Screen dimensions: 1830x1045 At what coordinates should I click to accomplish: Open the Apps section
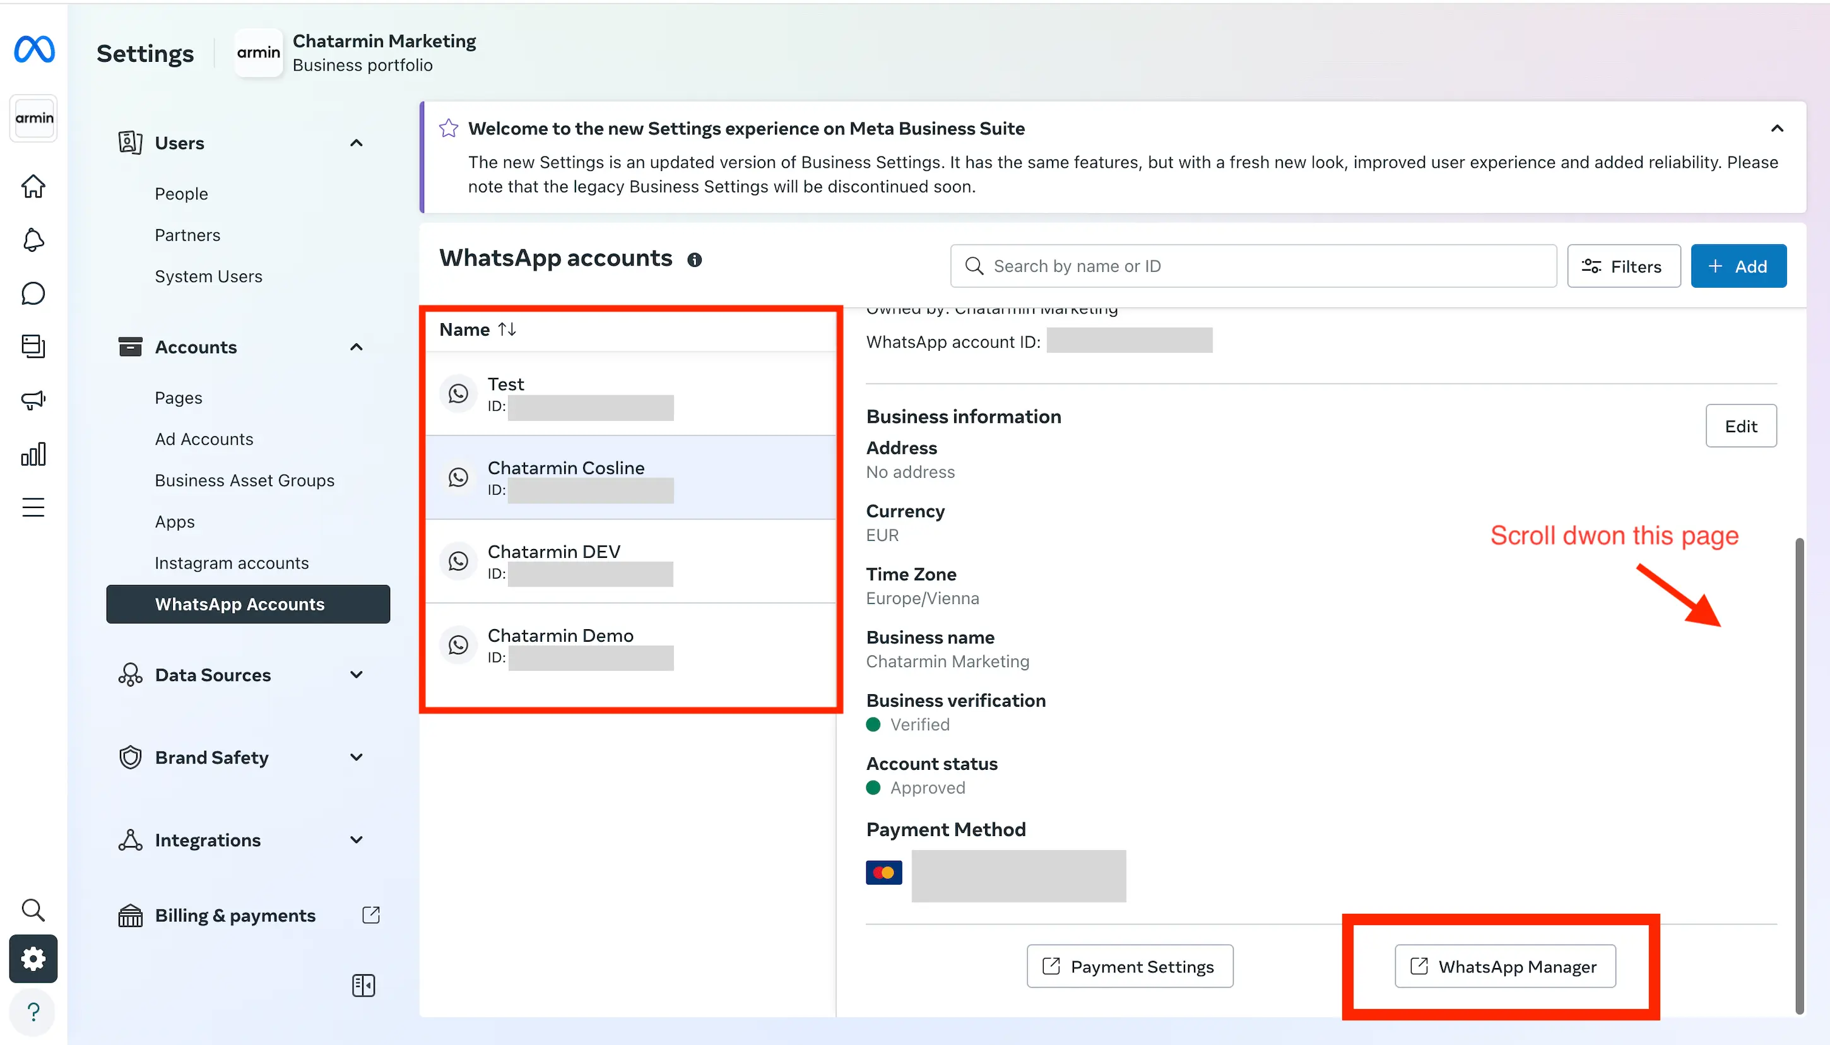tap(175, 522)
